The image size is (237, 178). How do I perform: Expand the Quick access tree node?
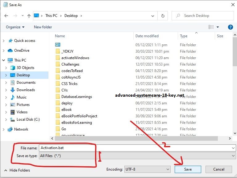tap(4, 41)
